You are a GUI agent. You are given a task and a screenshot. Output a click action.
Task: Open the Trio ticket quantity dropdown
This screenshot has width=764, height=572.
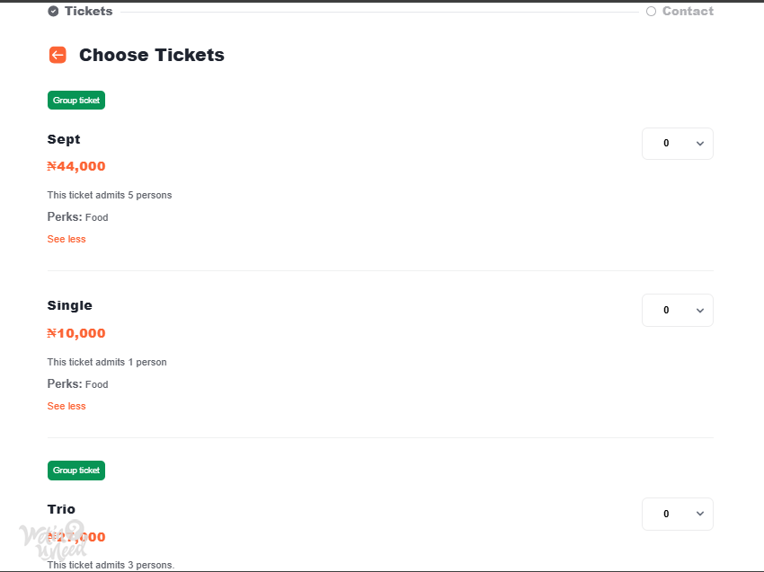[x=678, y=514]
